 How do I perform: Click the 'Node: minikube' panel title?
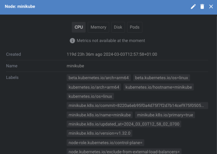pos(20,6)
